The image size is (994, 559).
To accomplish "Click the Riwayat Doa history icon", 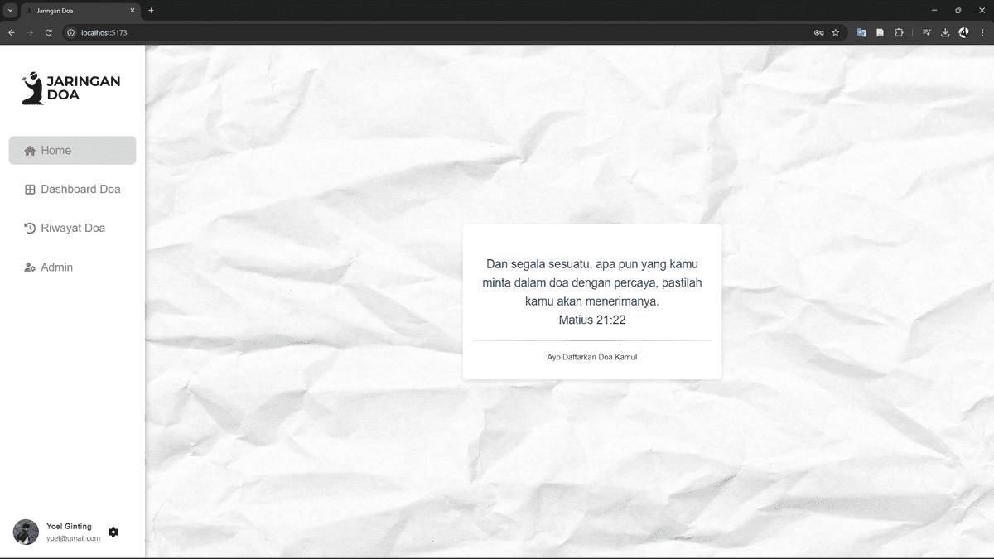I will tap(30, 229).
